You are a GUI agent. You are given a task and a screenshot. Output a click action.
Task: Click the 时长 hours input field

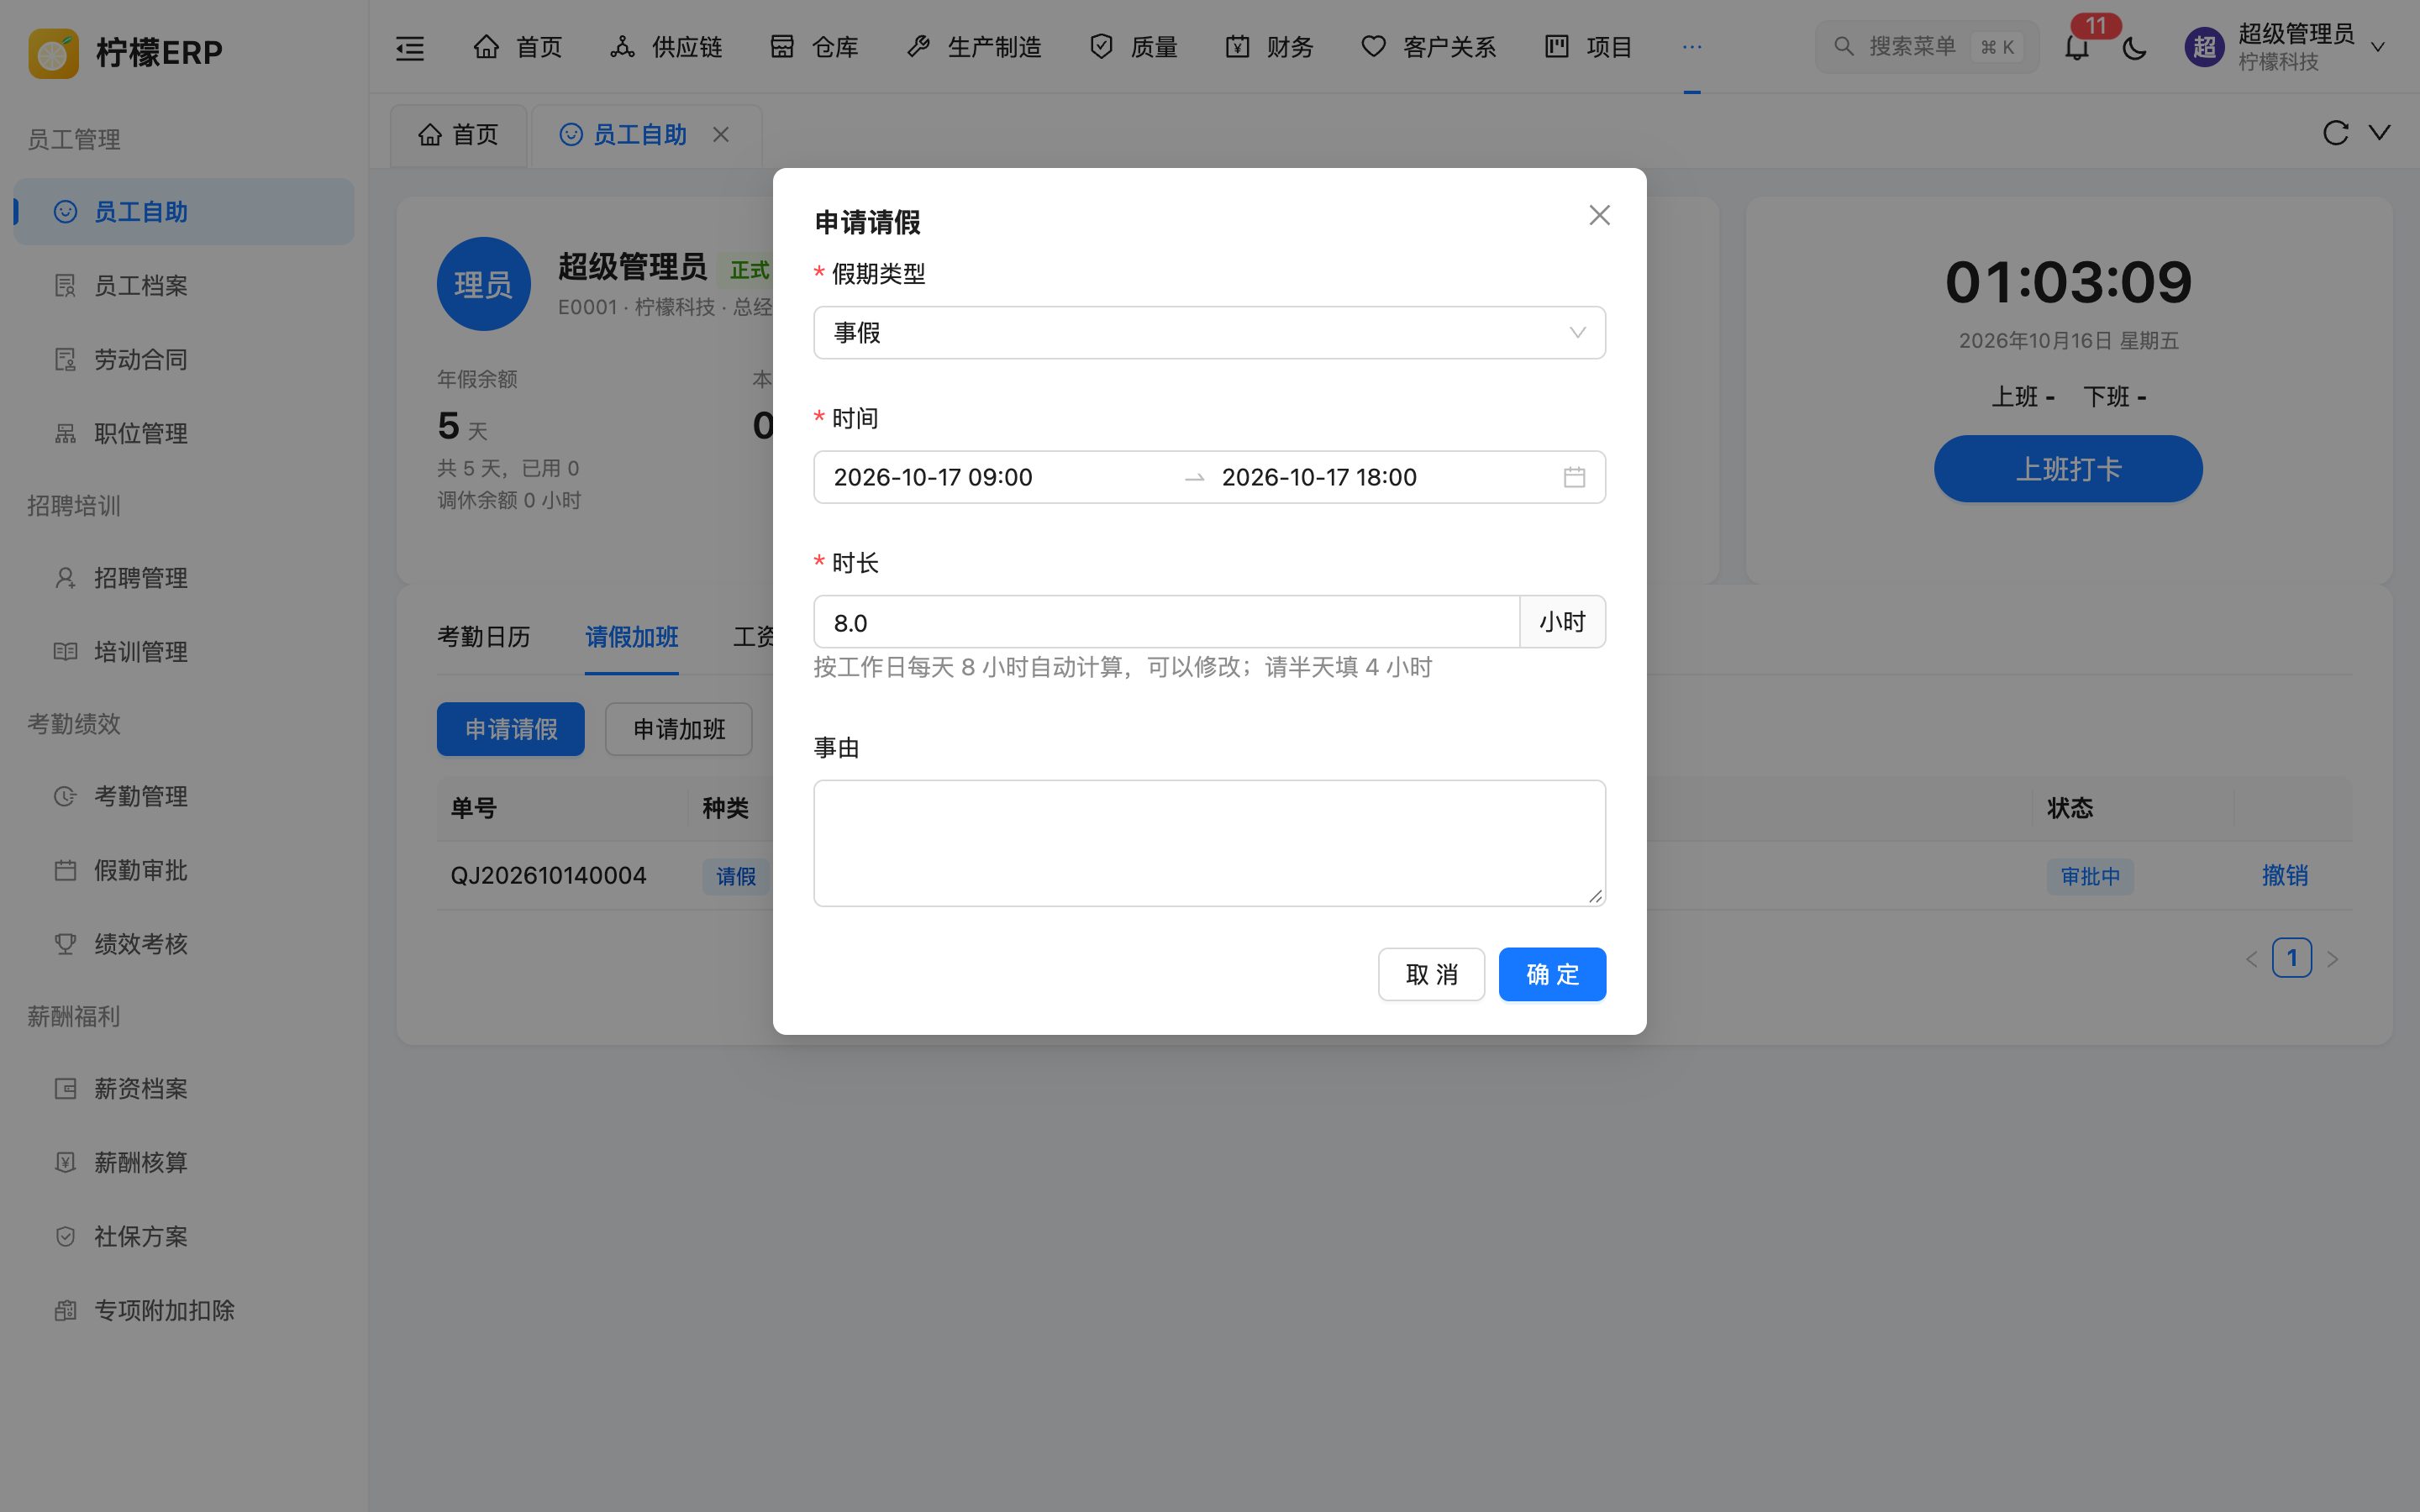1166,623
